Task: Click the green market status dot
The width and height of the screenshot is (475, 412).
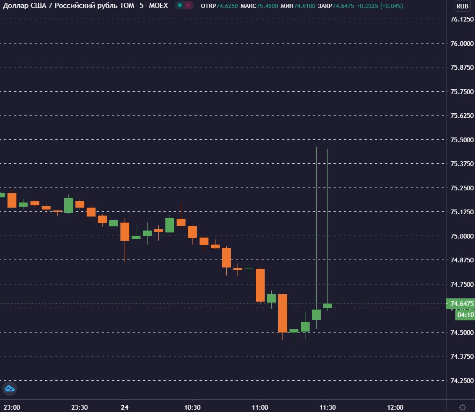Action: pos(180,6)
